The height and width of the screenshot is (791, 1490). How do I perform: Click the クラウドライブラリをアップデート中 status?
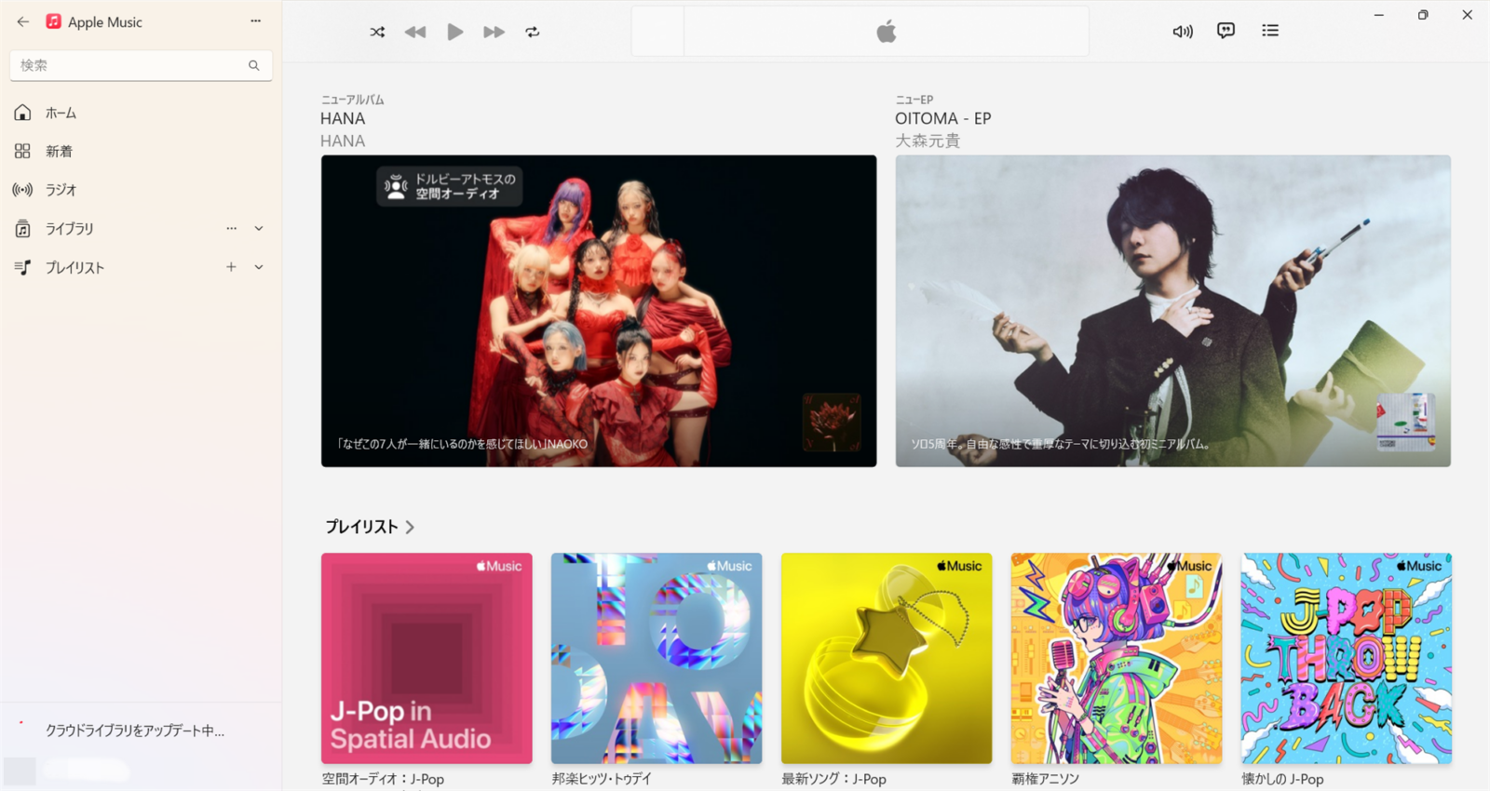135,731
